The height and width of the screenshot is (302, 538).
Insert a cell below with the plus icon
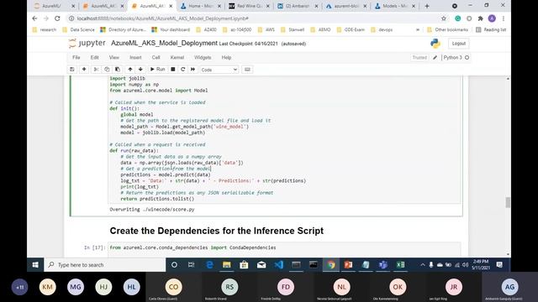84,70
